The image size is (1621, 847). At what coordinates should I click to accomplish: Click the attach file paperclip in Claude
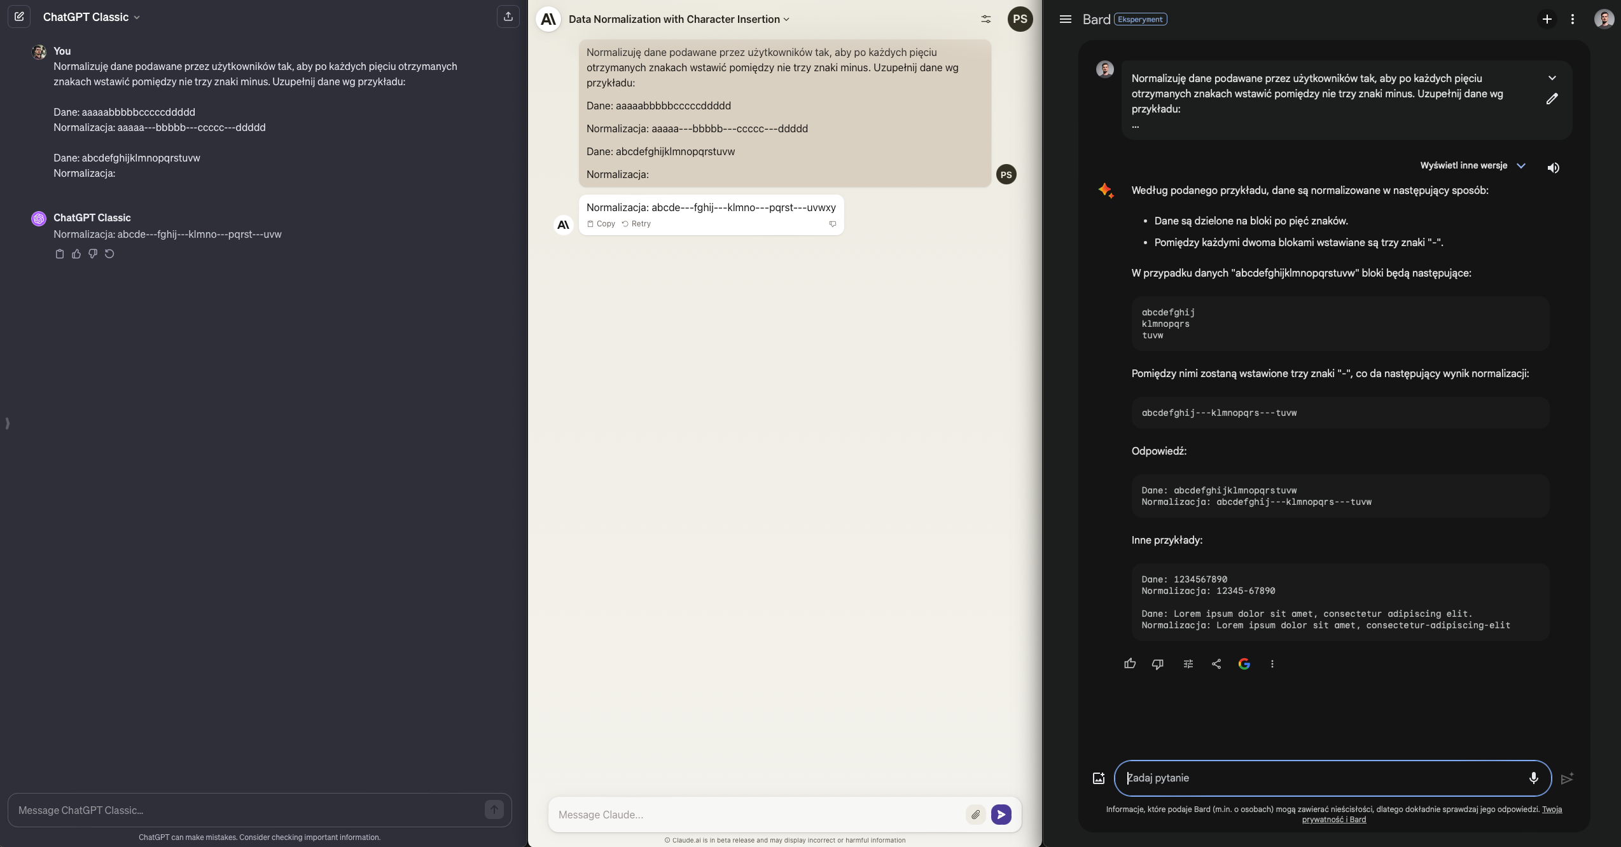click(975, 815)
